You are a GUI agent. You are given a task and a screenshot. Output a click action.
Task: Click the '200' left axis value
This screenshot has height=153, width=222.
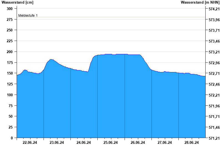(x=10, y=52)
